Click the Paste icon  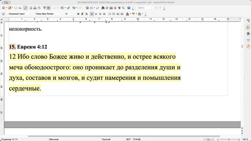point(62,8)
